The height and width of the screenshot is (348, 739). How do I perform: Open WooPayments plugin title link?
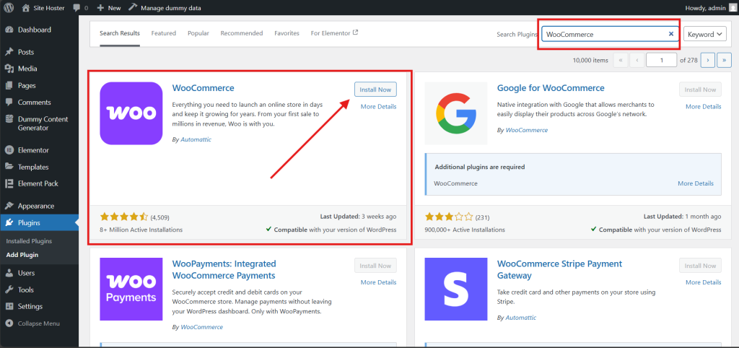click(224, 270)
